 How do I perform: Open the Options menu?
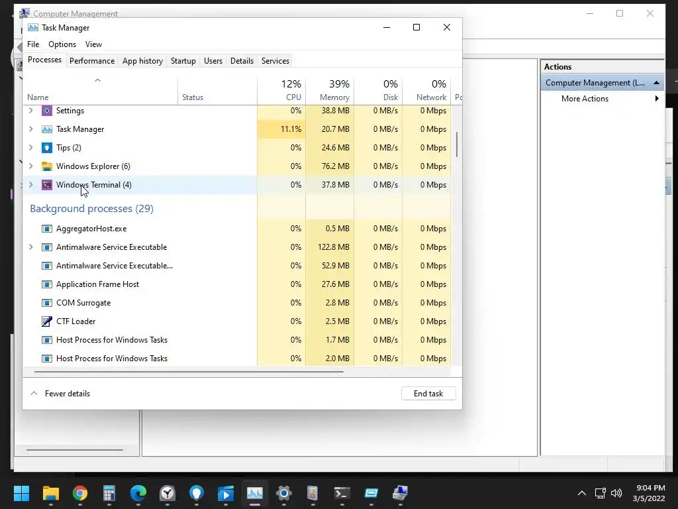point(62,44)
